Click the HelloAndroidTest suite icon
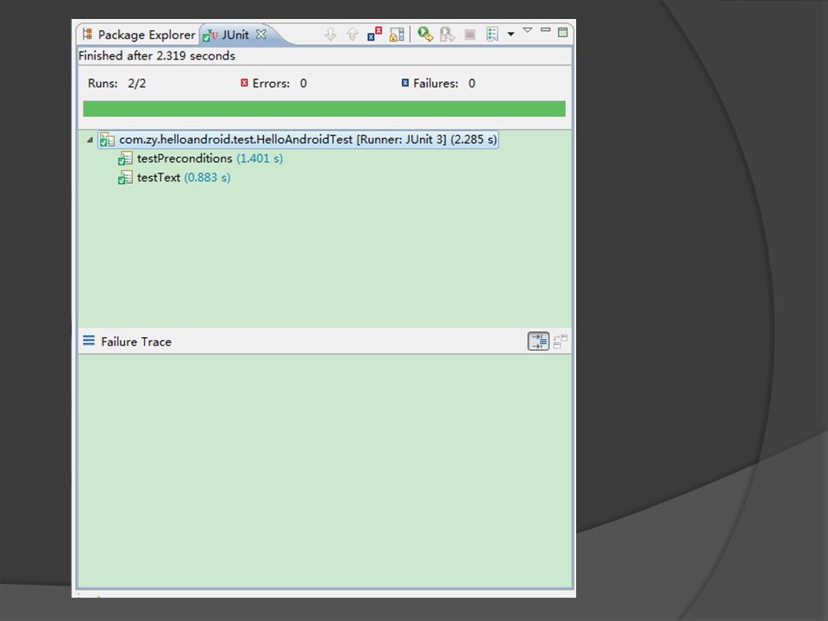 point(107,140)
